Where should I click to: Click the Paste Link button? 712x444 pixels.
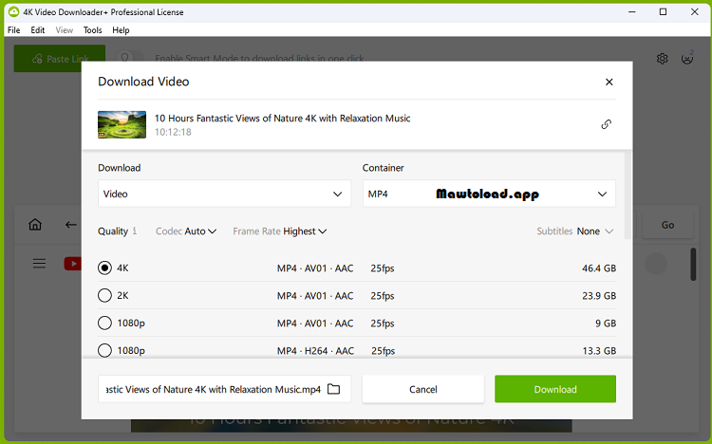tap(60, 59)
